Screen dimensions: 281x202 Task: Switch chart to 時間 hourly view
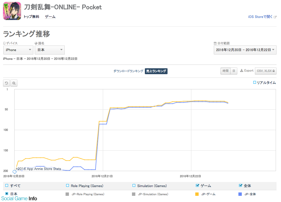pos(226,71)
